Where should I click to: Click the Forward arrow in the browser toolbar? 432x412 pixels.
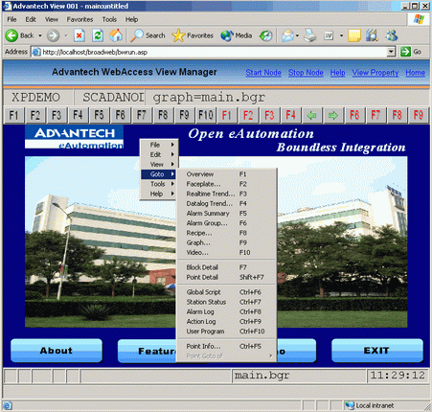pos(53,35)
